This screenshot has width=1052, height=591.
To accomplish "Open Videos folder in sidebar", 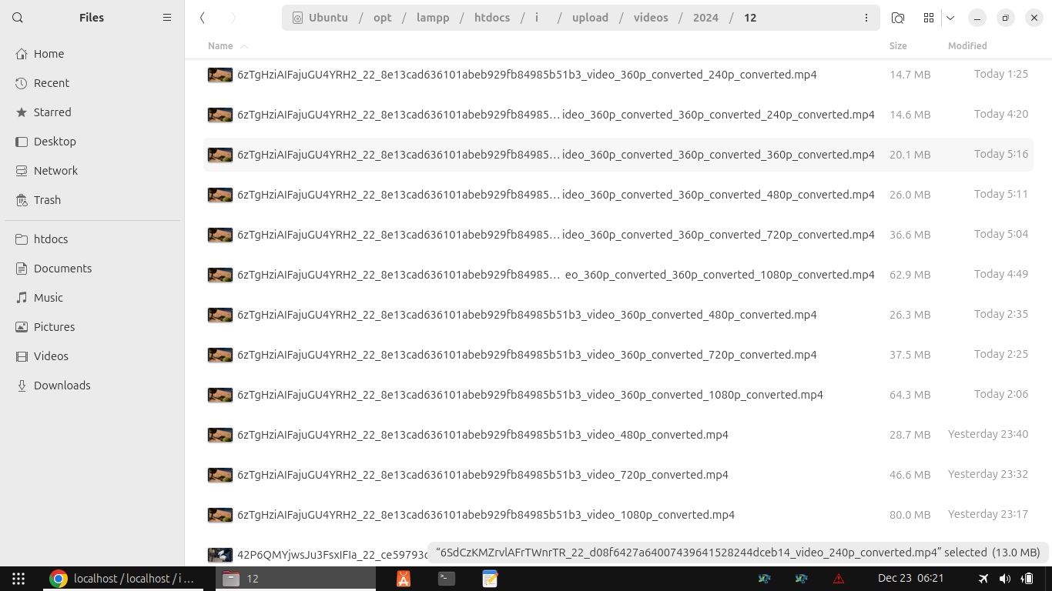I will tap(92, 356).
